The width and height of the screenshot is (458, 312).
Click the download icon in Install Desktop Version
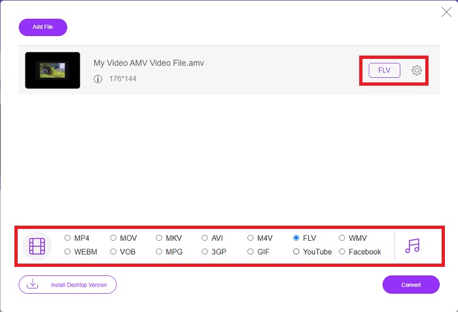[x=33, y=284]
